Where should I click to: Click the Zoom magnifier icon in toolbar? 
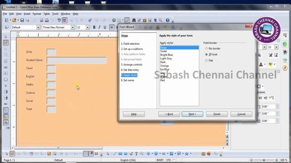click(161, 20)
